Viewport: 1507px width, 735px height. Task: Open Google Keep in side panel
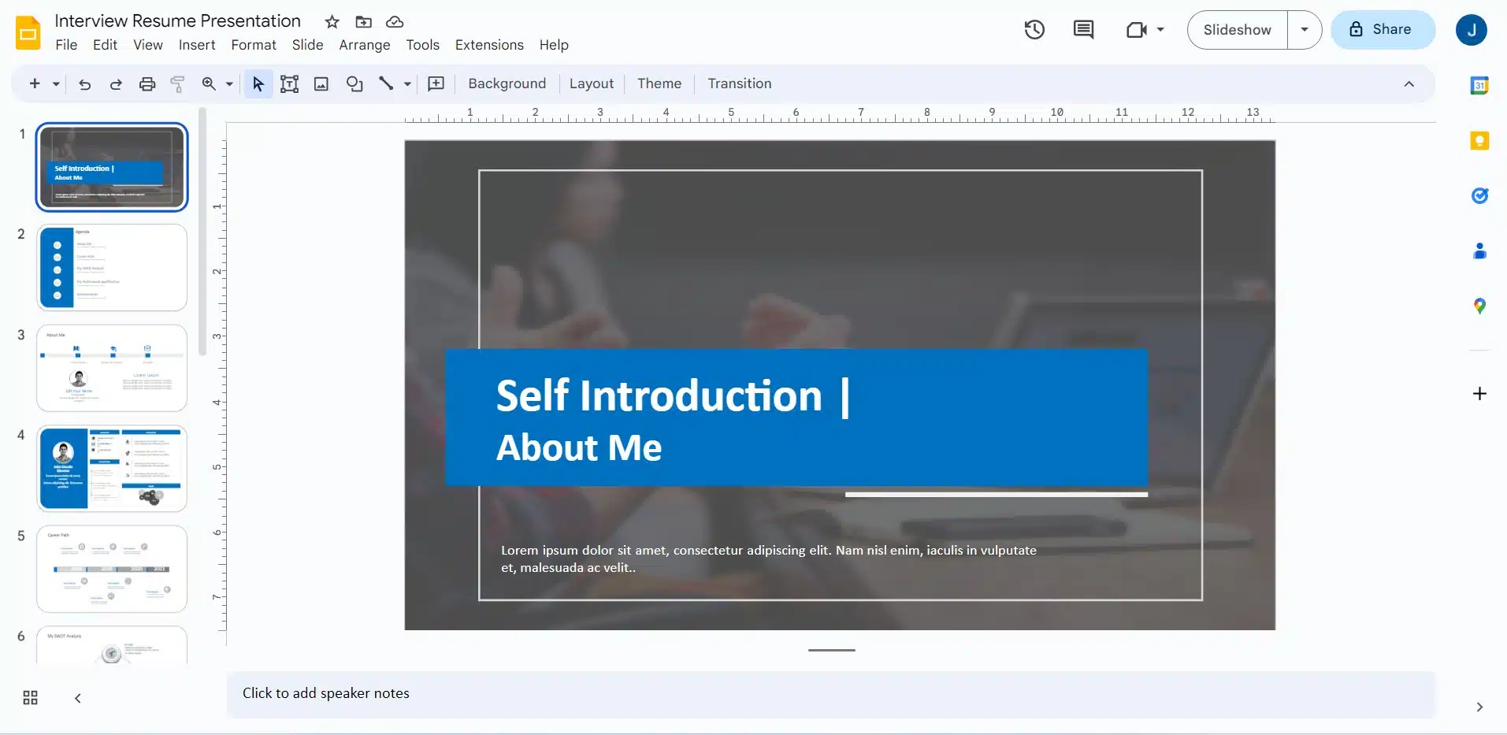(1479, 141)
